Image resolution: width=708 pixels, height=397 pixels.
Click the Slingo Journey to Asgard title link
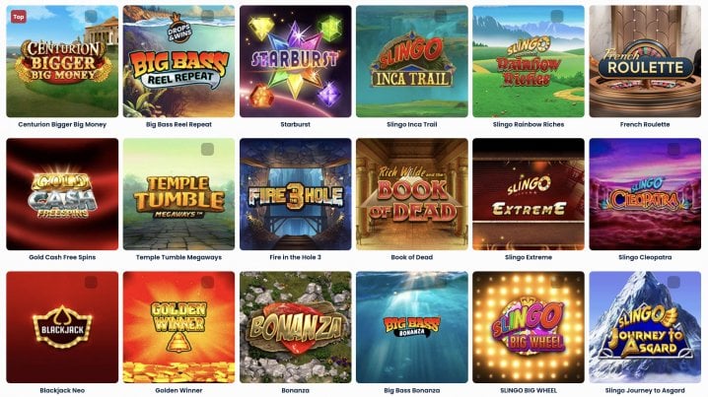(645, 390)
